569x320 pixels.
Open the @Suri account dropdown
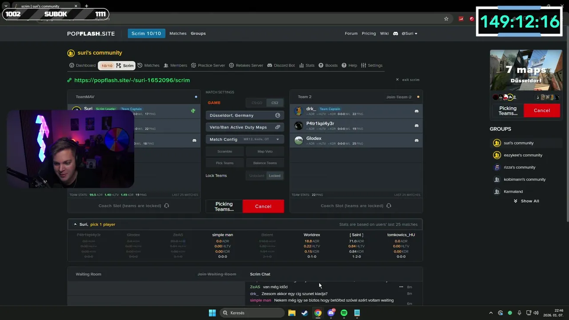409,33
